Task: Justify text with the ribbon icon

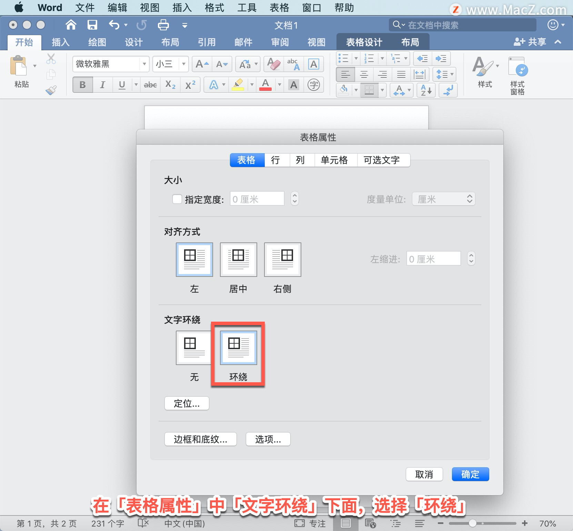Action: tap(401, 74)
